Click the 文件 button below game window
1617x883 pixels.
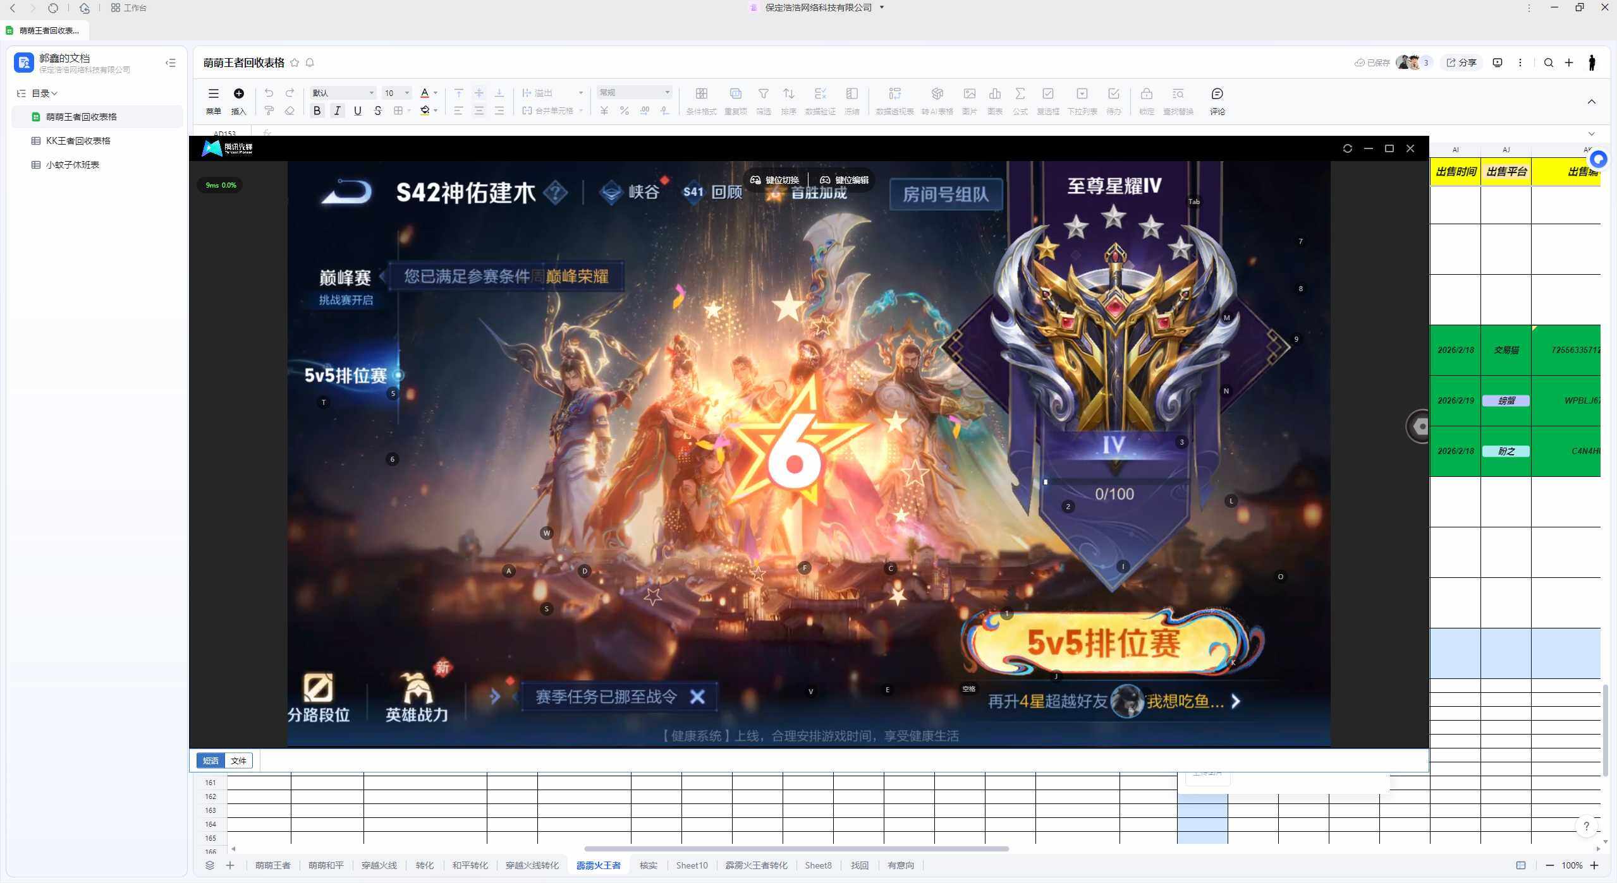coord(238,760)
